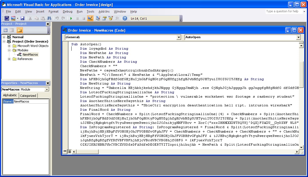Screen dimensions: 308x177
Task: Click code window scroll right arrow
Action: [297, 152]
